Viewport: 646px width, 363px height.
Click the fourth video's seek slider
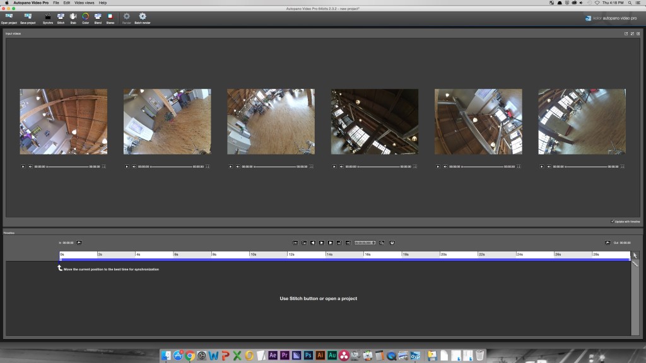tap(379, 166)
